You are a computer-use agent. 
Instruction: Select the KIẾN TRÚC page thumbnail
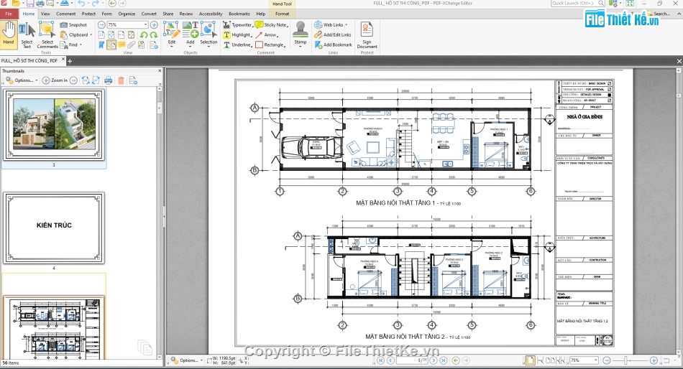click(x=54, y=227)
